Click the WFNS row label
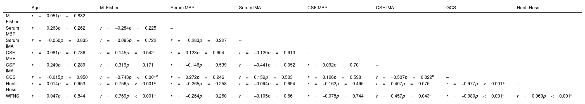This screenshot has width=585, height=104. (11, 96)
